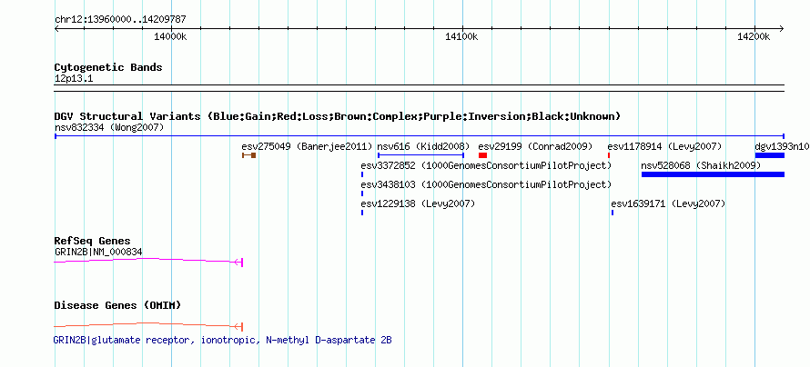Click the 14200k ruler position
This screenshot has height=367, width=810.
point(754,36)
